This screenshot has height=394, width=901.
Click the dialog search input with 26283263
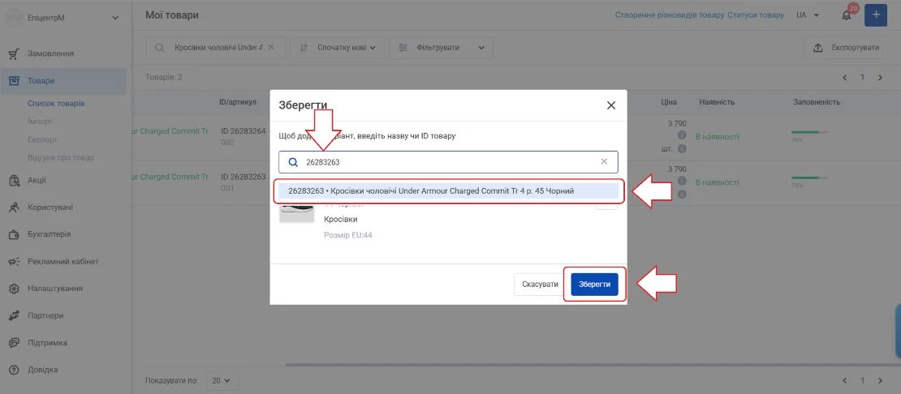click(x=448, y=162)
